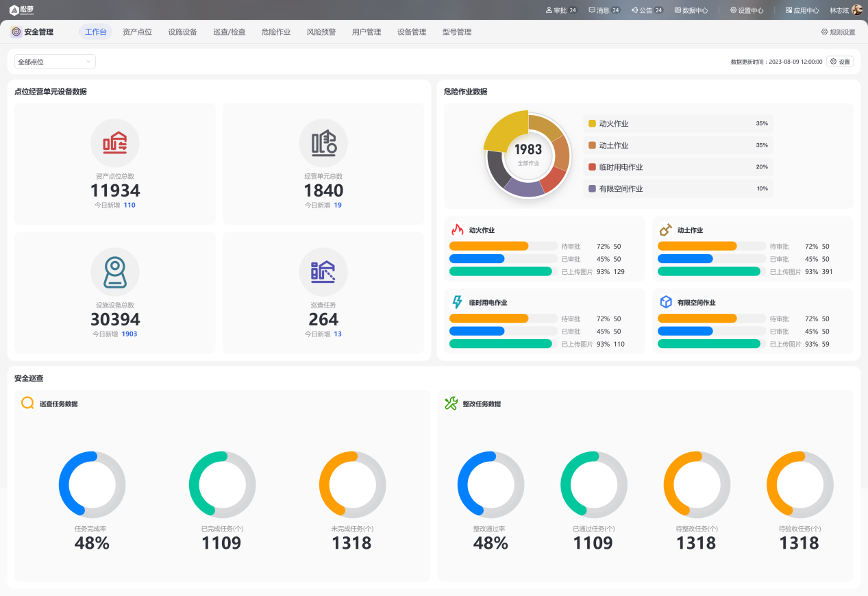Click the lightning icon for 临时用电作业
The height and width of the screenshot is (596, 868).
[x=457, y=302]
